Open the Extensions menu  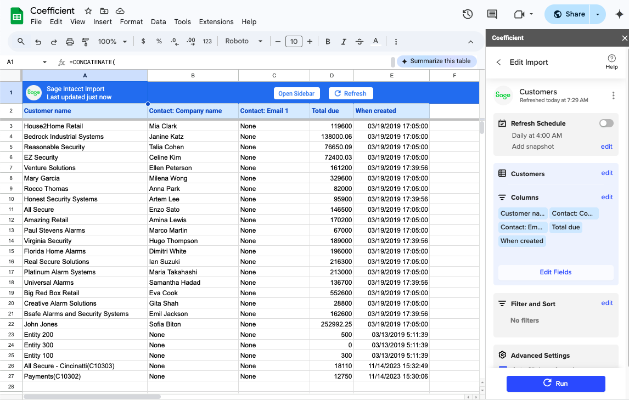216,21
